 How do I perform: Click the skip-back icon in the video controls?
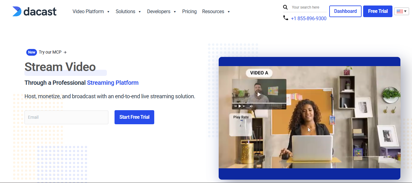coord(235,106)
